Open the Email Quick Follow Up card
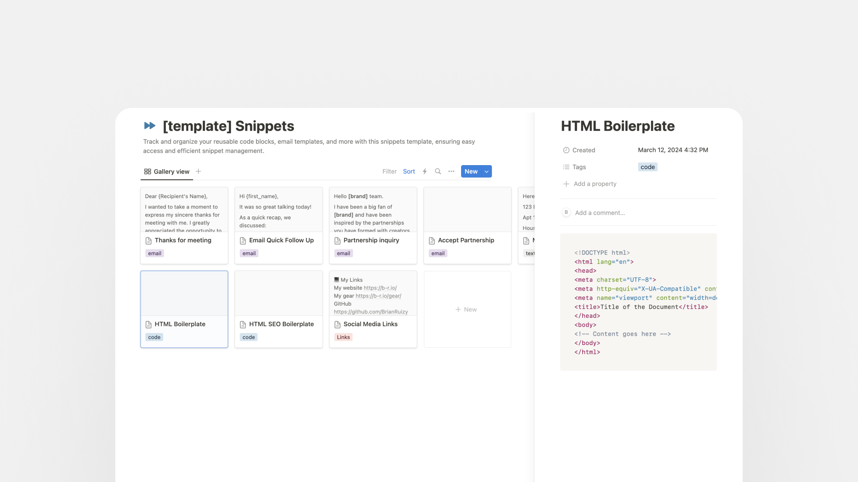858x482 pixels. [x=278, y=225]
